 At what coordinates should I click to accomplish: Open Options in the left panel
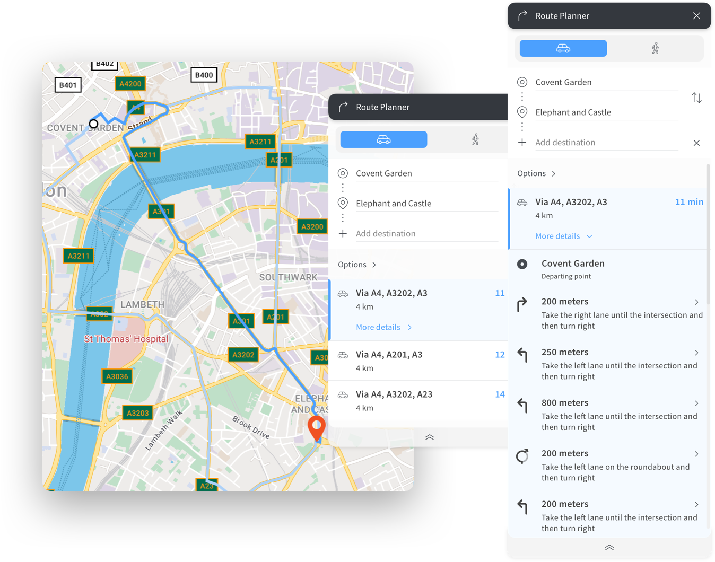point(357,265)
